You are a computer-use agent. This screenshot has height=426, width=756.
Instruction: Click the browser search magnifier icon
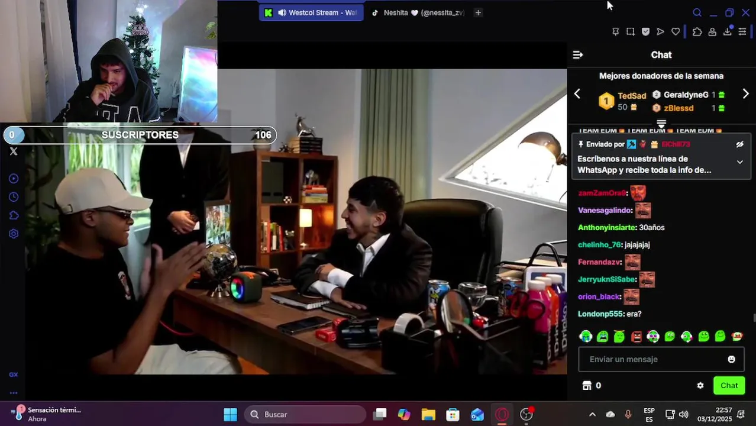697,12
